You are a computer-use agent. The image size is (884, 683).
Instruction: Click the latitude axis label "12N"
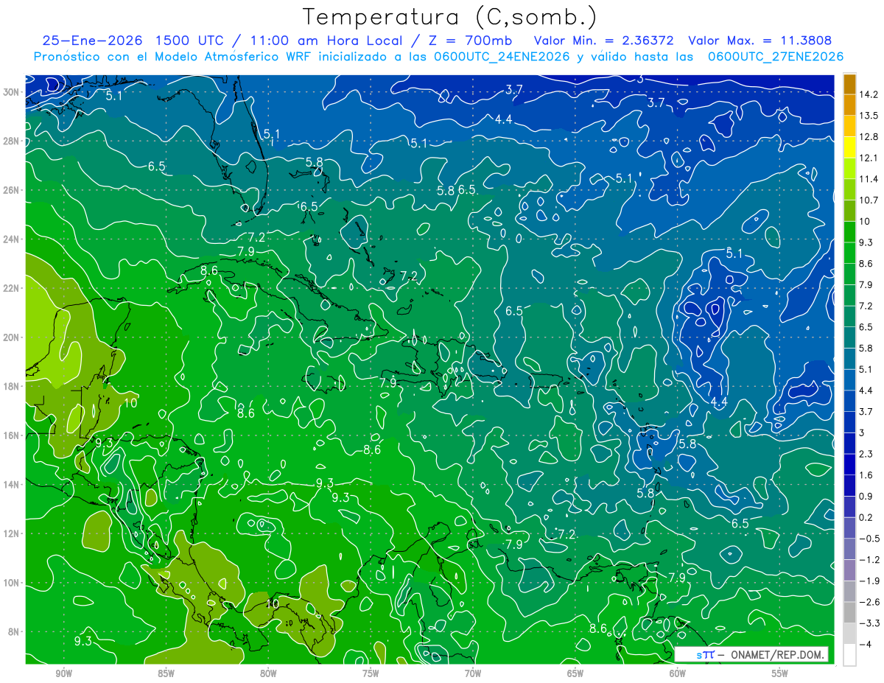[x=13, y=533]
